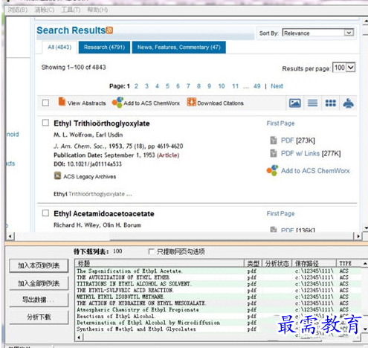Click download list horizontal scroll left arrow
368x348 pixels.
[x=79, y=338]
